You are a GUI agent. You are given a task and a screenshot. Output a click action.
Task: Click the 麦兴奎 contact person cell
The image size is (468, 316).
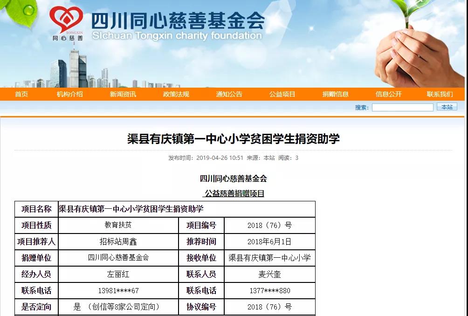269,274
